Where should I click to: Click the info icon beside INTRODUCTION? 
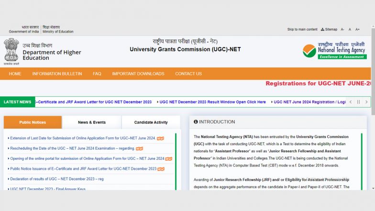coord(196,122)
